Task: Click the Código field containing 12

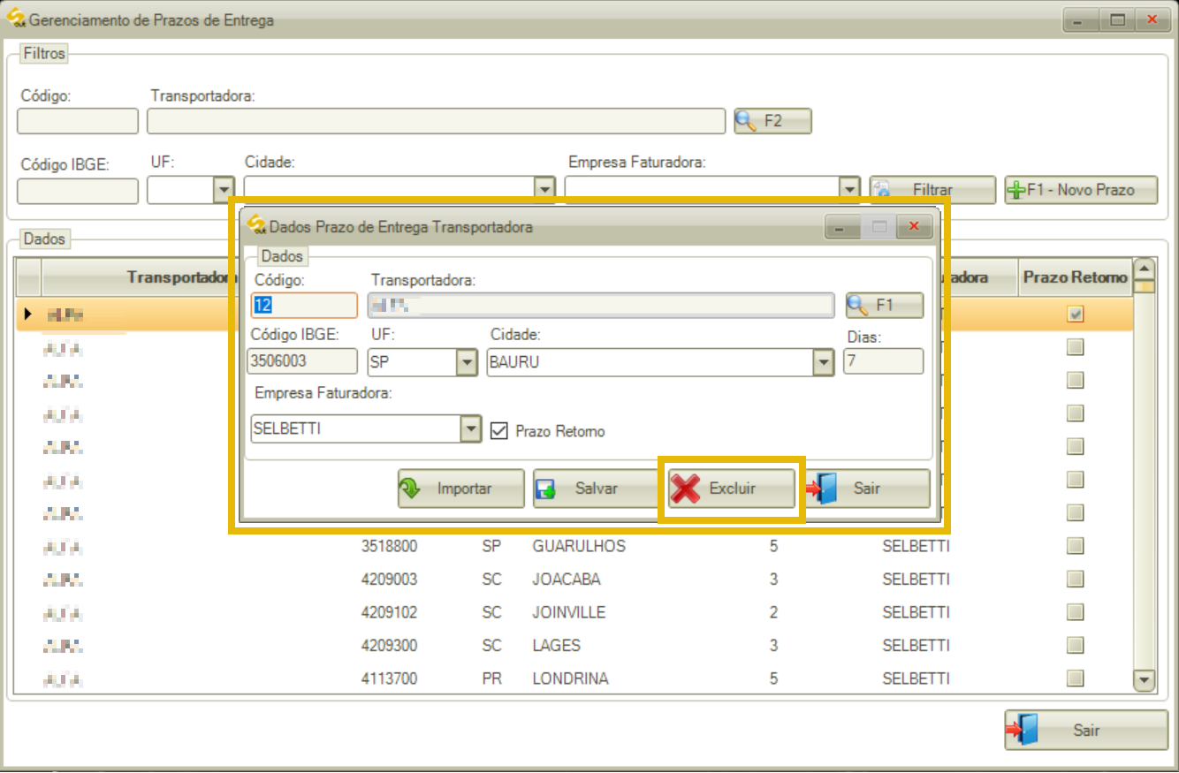Action: click(304, 306)
